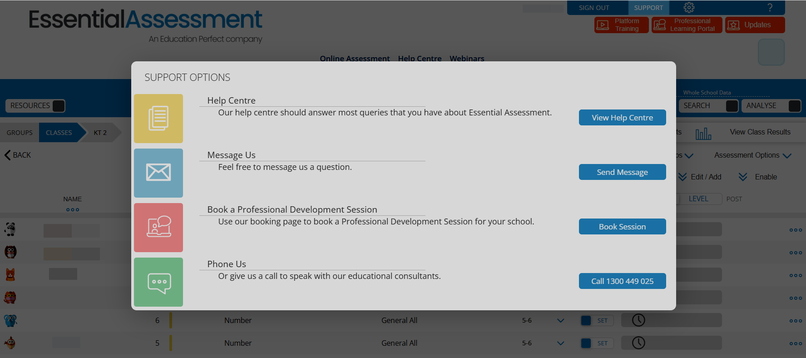Viewport: 806px width, 358px height.
Task: Click the panda student avatar
Action: (10, 229)
